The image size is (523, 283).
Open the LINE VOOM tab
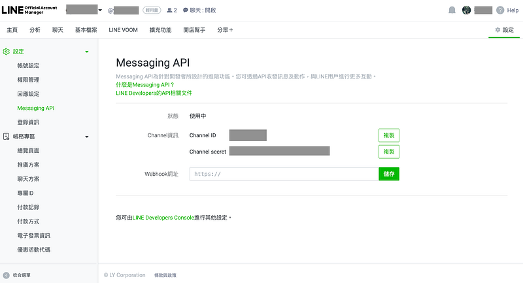(123, 30)
